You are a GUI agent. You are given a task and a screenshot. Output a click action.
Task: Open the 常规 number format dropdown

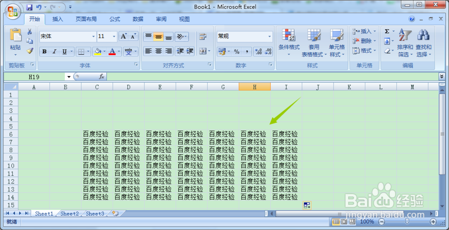(x=269, y=37)
